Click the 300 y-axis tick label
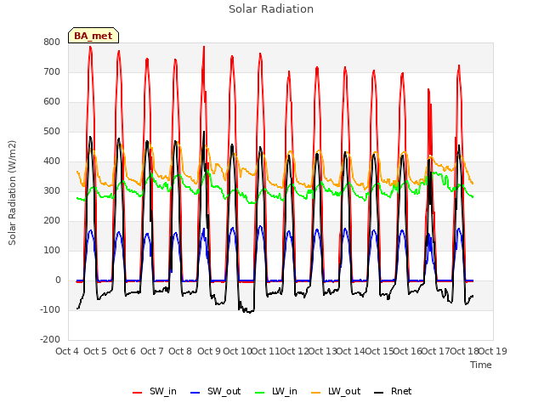Image resolution: width=544 pixels, height=408 pixels. (52, 190)
